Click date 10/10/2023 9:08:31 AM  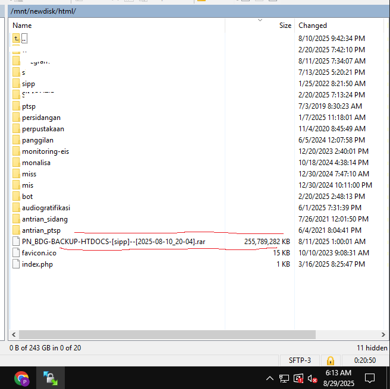(334, 252)
